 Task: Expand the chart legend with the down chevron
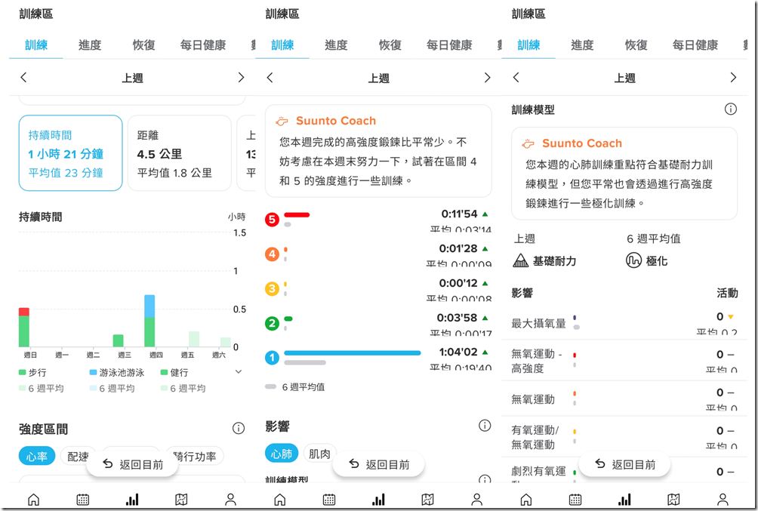click(x=239, y=372)
